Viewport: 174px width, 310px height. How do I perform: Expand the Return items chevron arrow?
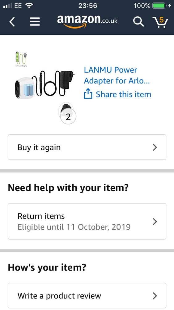tap(155, 222)
